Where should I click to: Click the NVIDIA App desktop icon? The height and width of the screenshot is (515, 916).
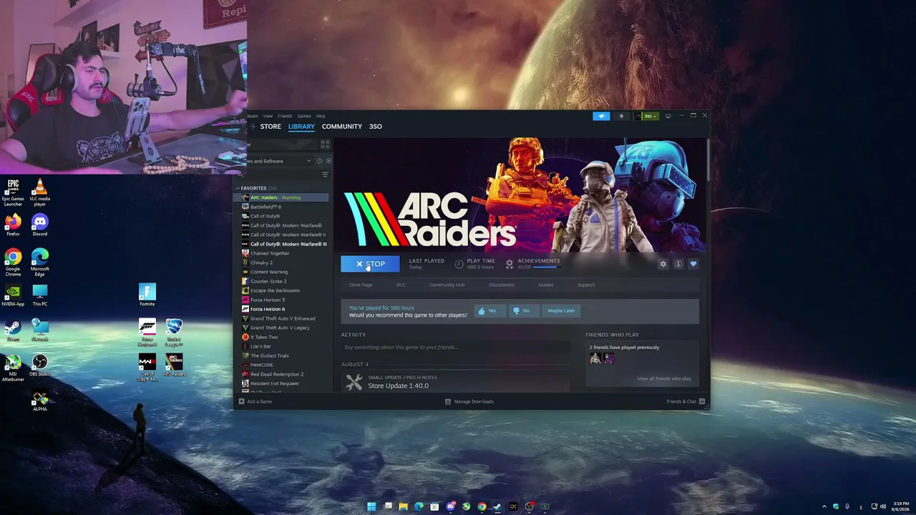[x=13, y=295]
